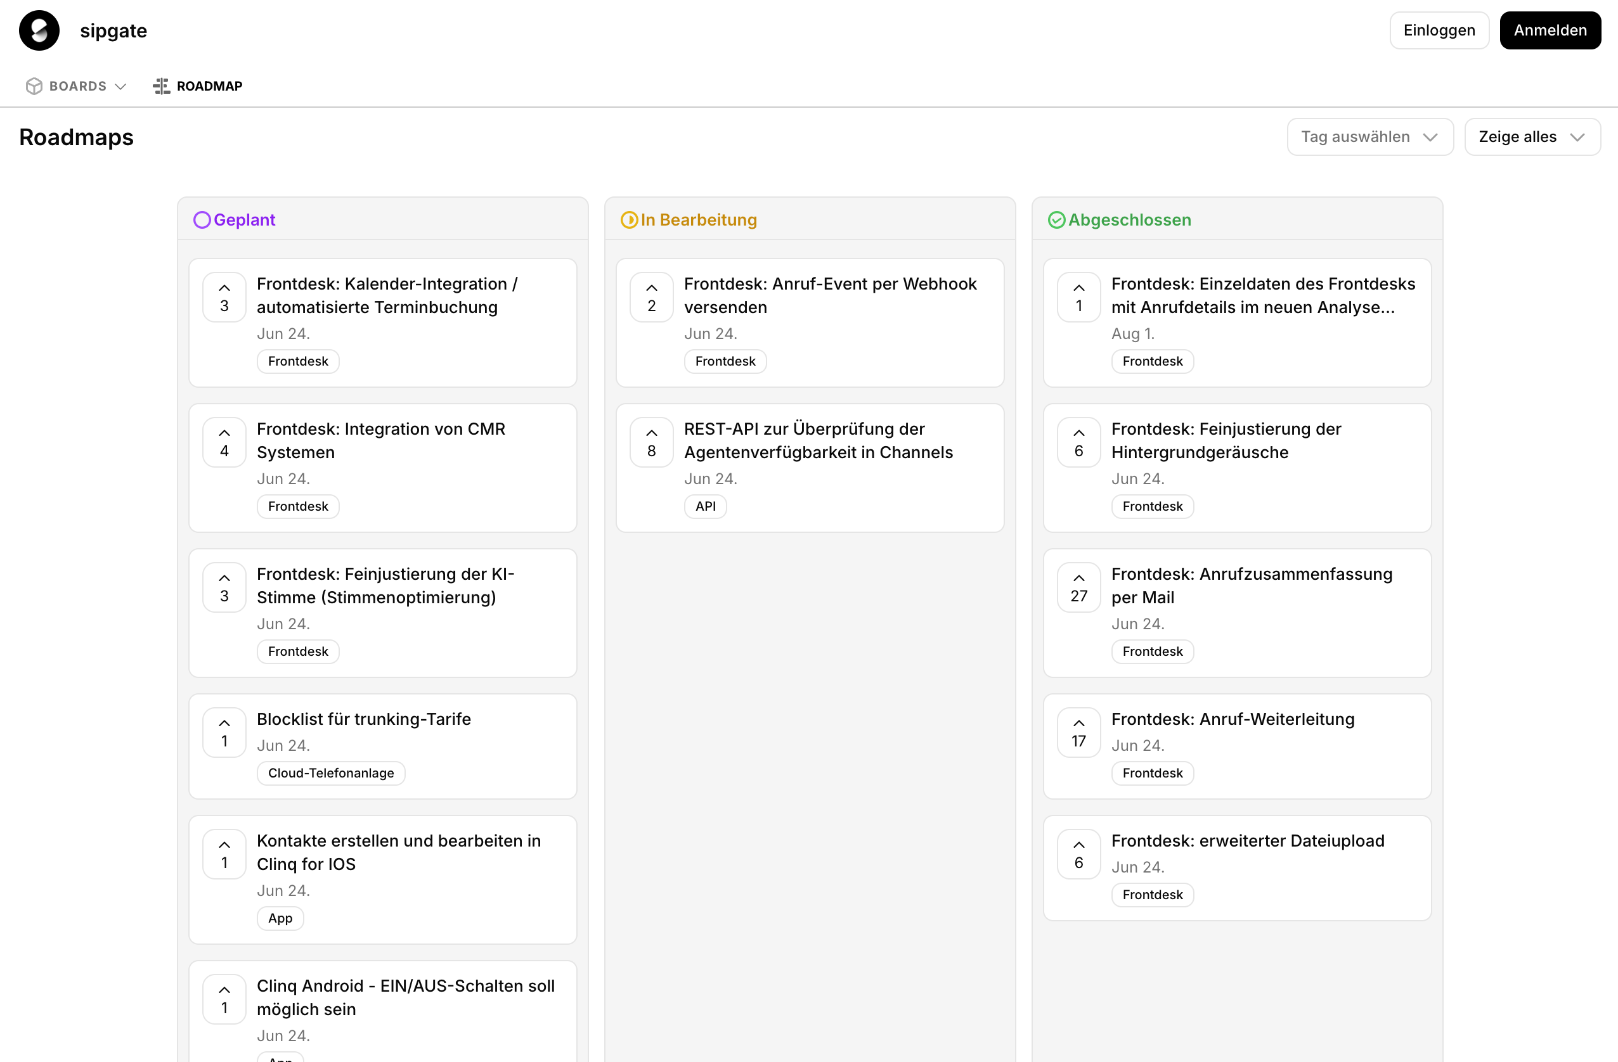Click Frontdesk tag on Webhook versenden card
The width and height of the screenshot is (1618, 1062).
[725, 361]
